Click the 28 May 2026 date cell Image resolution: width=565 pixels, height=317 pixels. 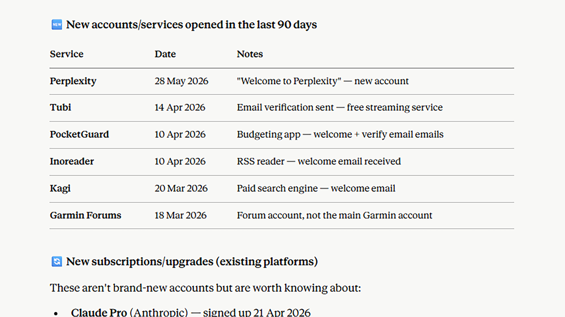181,81
